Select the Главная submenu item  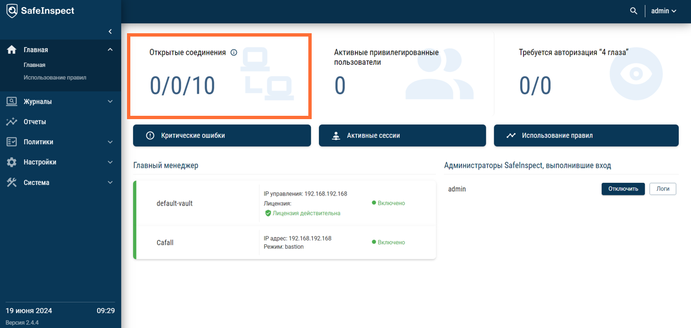[x=34, y=65]
